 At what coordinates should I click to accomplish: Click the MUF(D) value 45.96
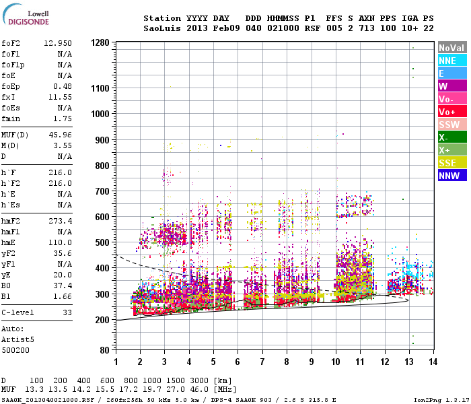click(x=61, y=135)
